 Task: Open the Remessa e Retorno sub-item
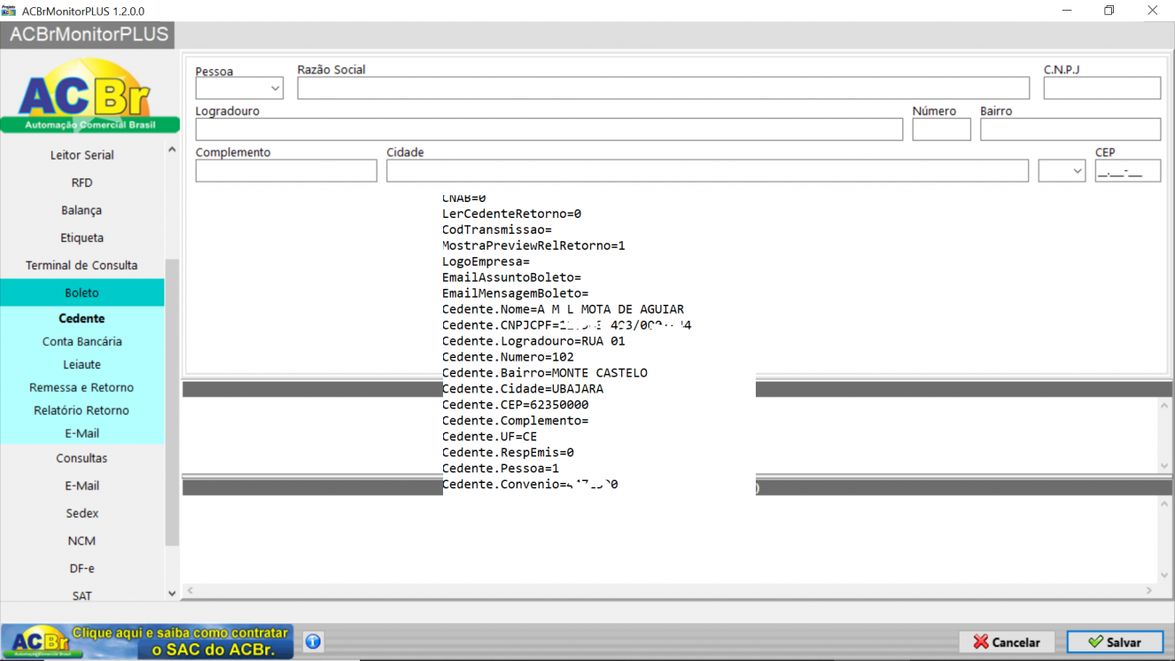coord(82,387)
